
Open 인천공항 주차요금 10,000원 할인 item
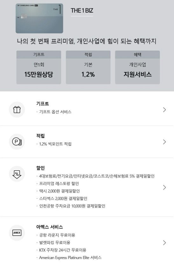click(x=72, y=206)
